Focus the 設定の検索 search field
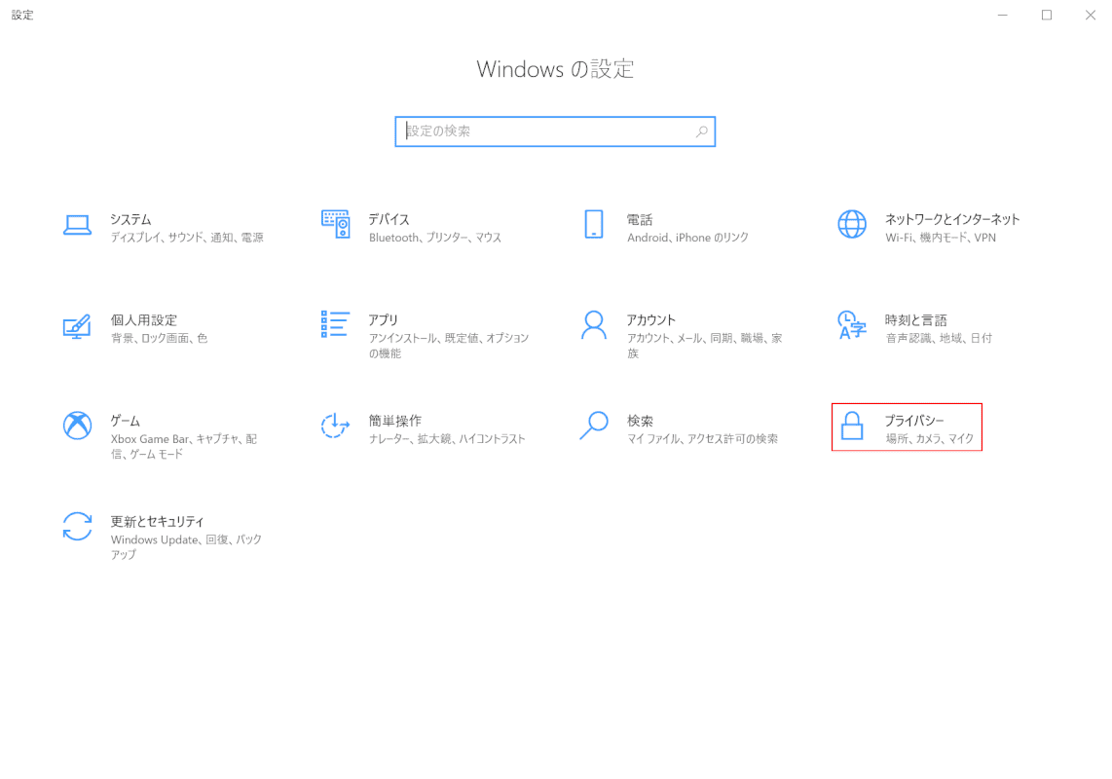Viewport: 1112px width, 779px height. click(x=555, y=131)
